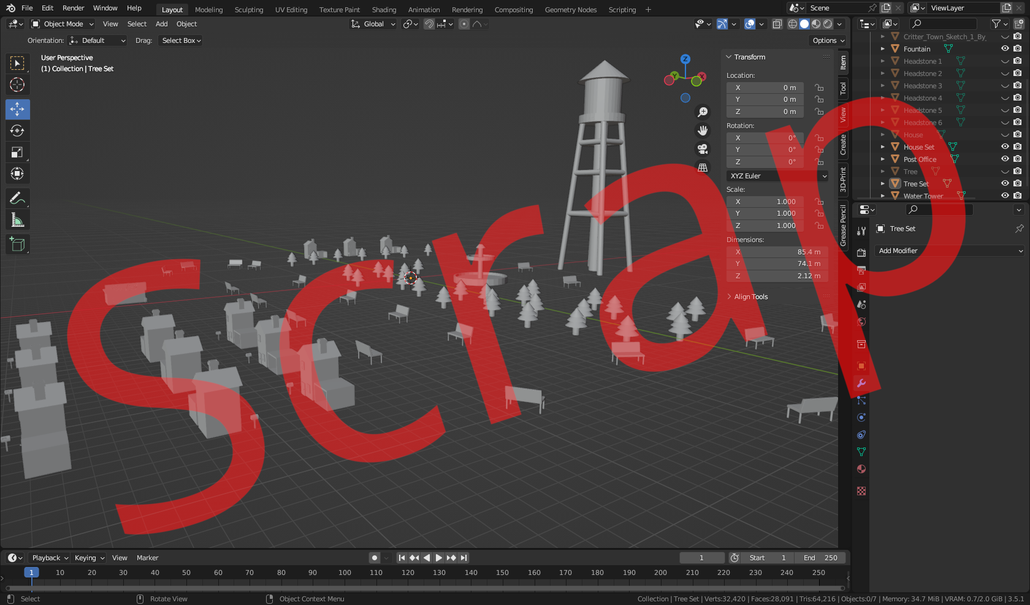Toggle Post Office viewport visibility
Screen dimensions: 1030x605
tap(1005, 159)
